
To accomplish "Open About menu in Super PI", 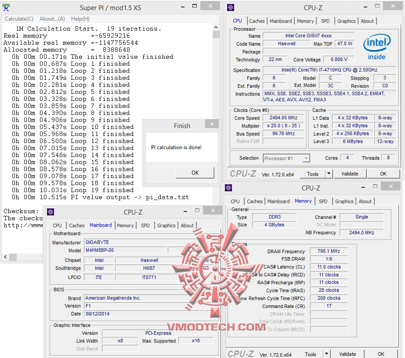I will tap(52, 19).
